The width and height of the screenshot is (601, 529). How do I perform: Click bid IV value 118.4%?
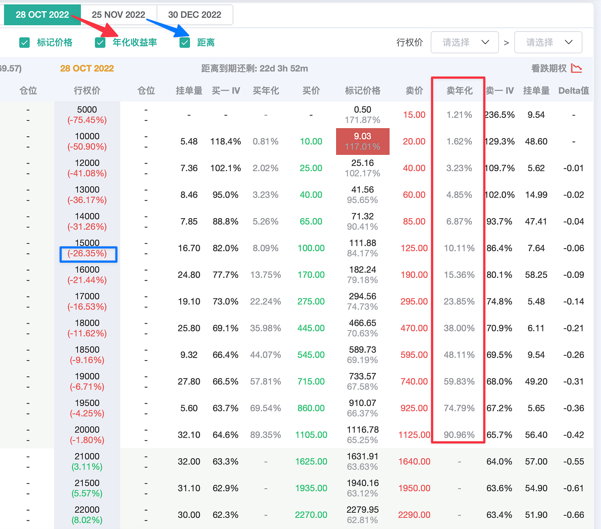(x=226, y=141)
